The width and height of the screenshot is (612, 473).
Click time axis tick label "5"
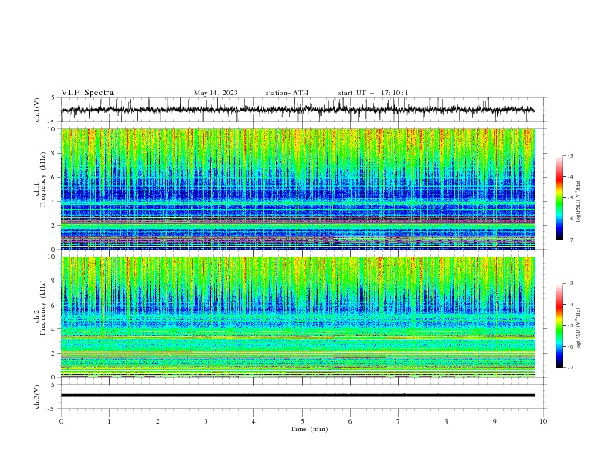pyautogui.click(x=302, y=421)
